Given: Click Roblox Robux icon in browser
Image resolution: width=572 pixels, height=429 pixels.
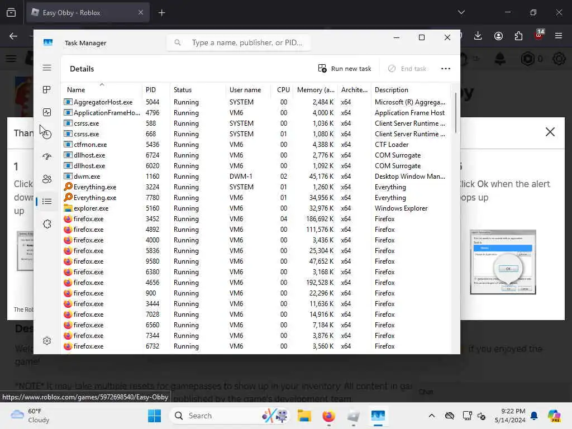Looking at the screenshot, I should pyautogui.click(x=527, y=59).
